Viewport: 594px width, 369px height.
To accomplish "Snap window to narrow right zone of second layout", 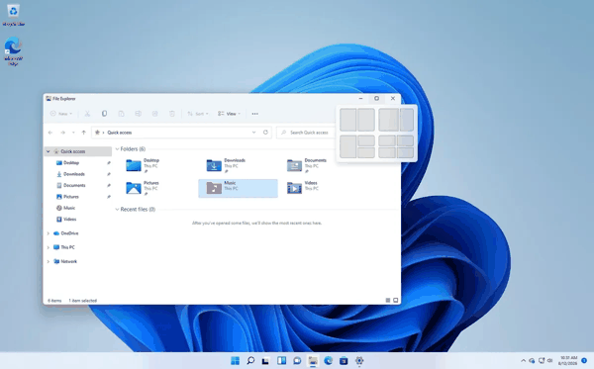I will tap(407, 120).
